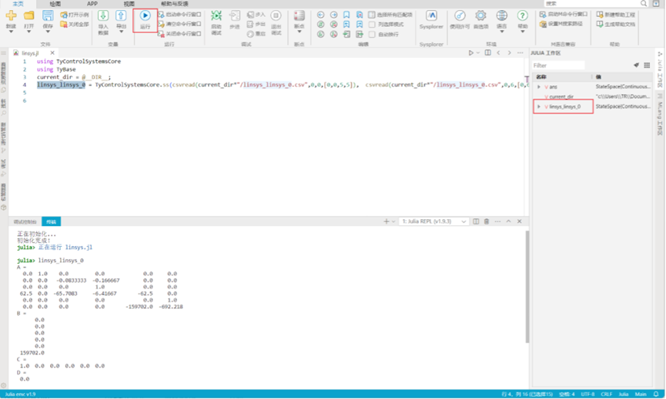The height and width of the screenshot is (399, 666).
Task: Click the 帮助 question mark icon
Action: tap(522, 15)
